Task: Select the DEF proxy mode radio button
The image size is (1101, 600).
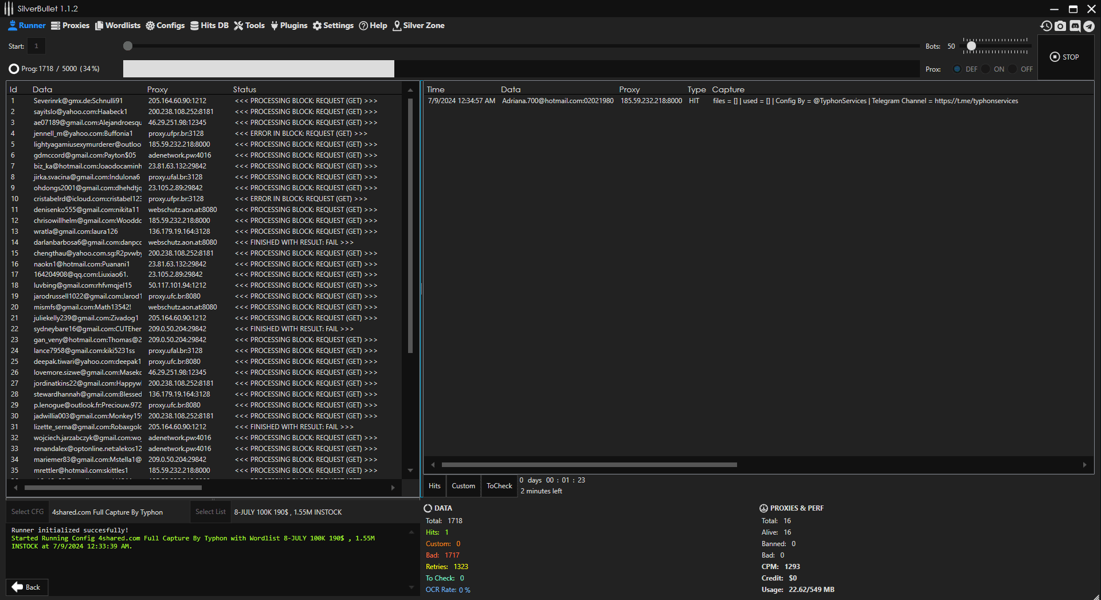Action: (957, 69)
